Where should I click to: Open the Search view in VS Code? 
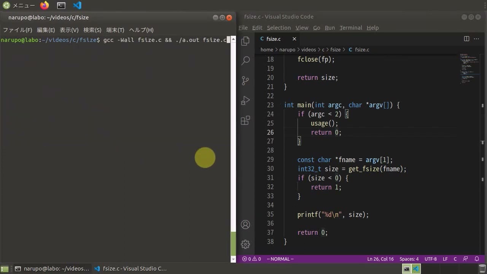click(x=245, y=61)
